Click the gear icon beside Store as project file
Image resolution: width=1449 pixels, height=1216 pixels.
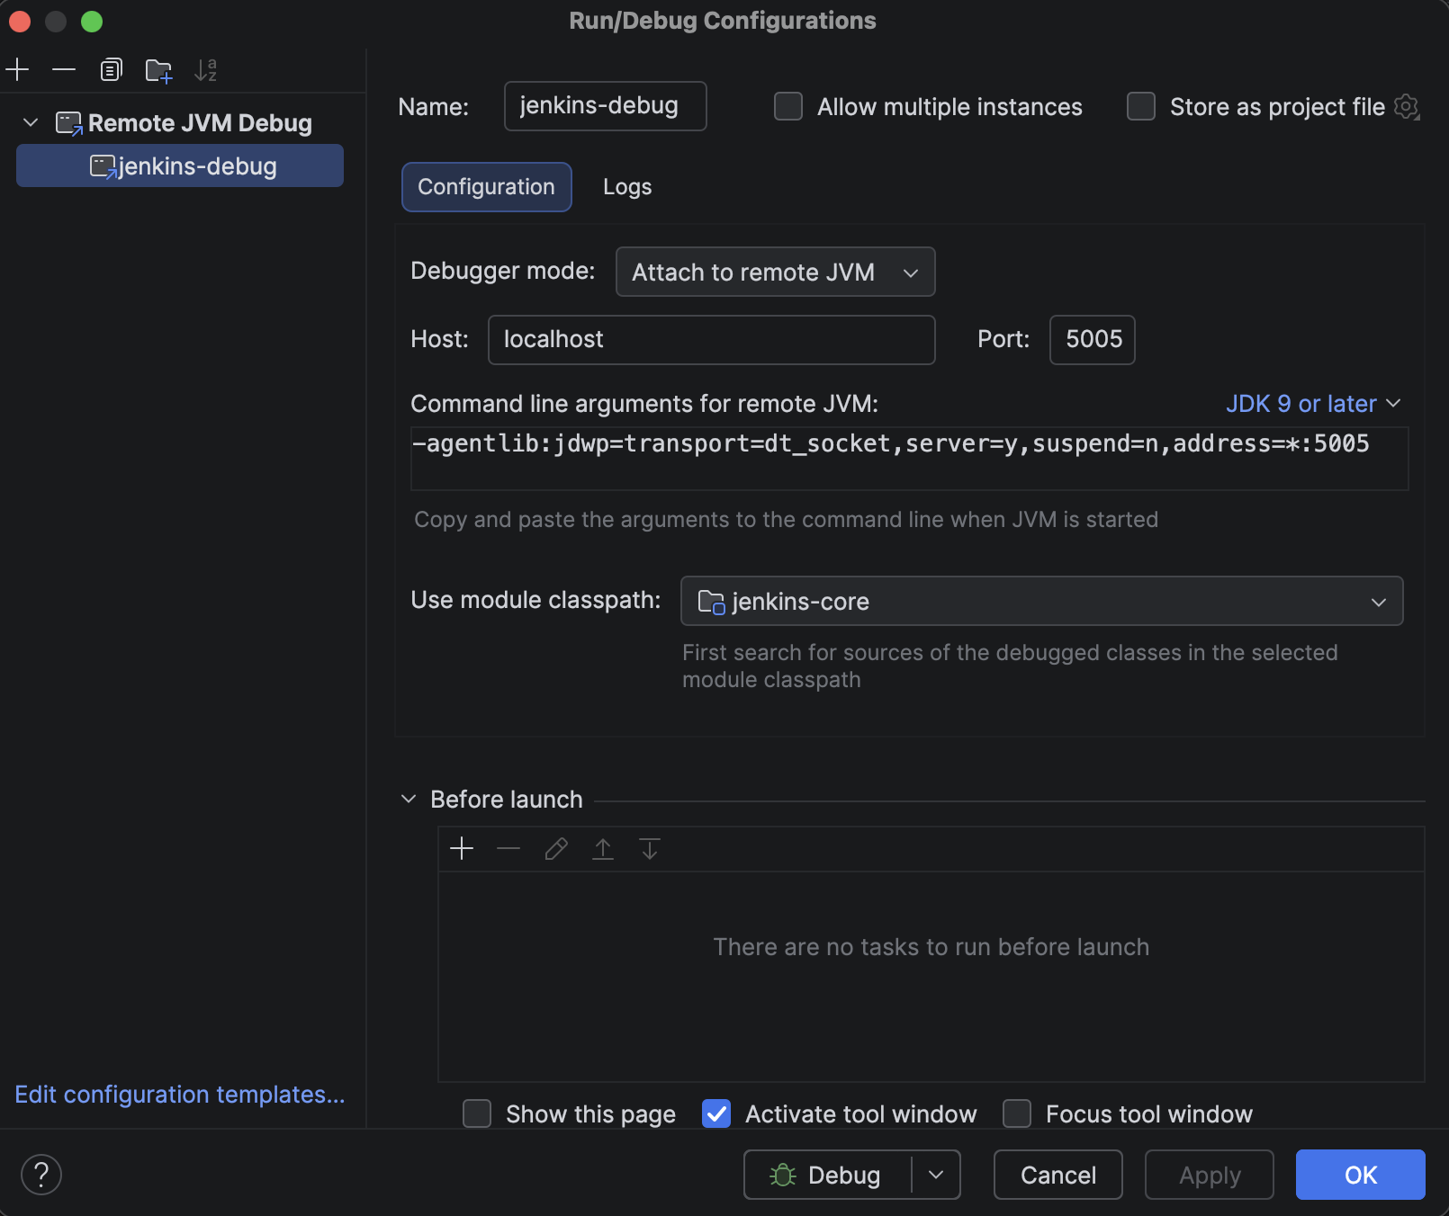coord(1406,107)
